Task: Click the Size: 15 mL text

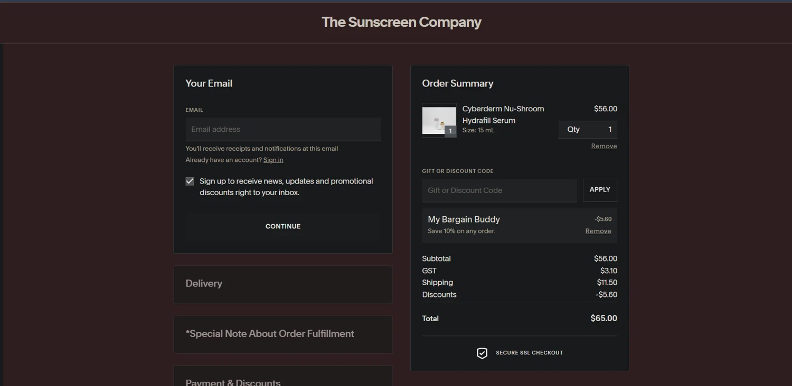Action: tap(478, 130)
